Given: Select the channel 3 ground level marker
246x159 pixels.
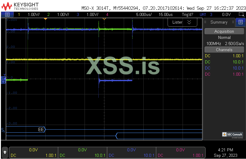Looking at the screenshot, I should 3,79.
